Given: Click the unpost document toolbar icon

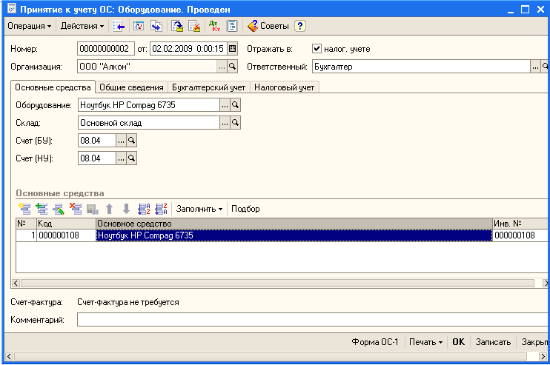Looking at the screenshot, I should tap(194, 26).
